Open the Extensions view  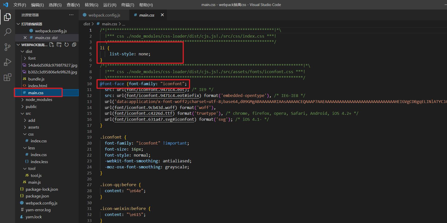(8, 77)
